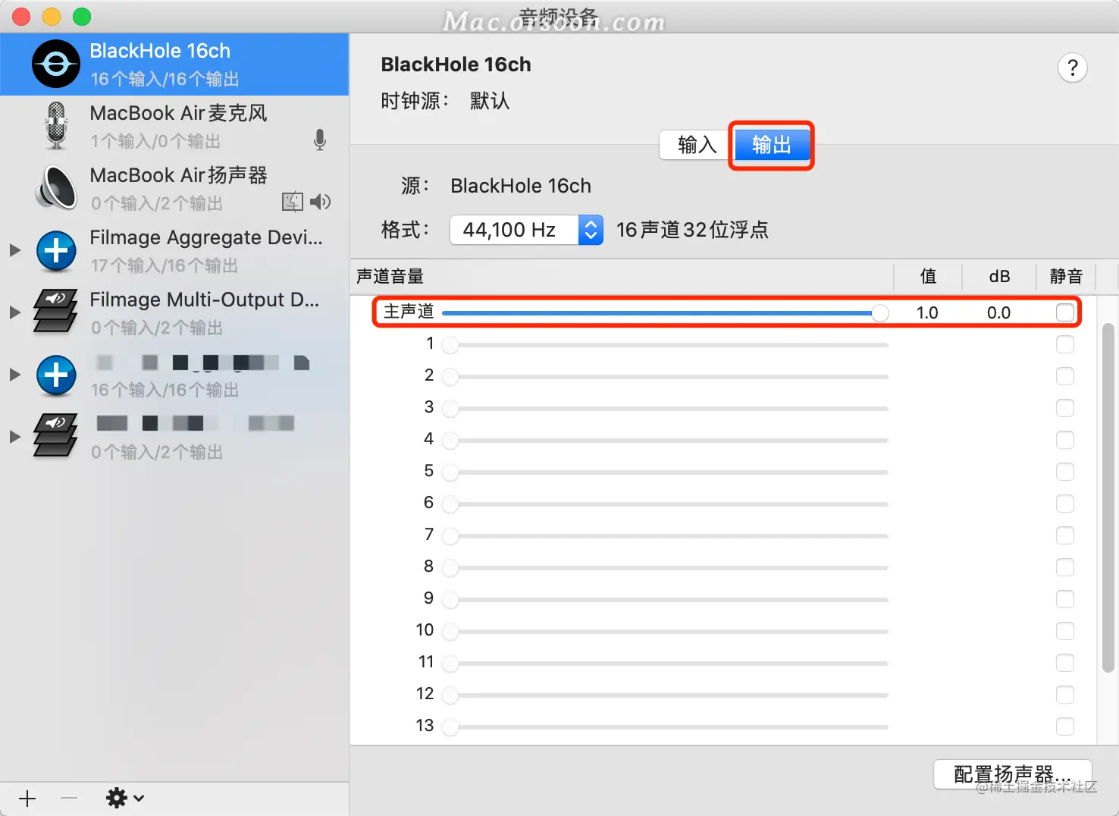Select the Filmage Aggregate Devi... row text
The image size is (1119, 816).
coord(206,237)
